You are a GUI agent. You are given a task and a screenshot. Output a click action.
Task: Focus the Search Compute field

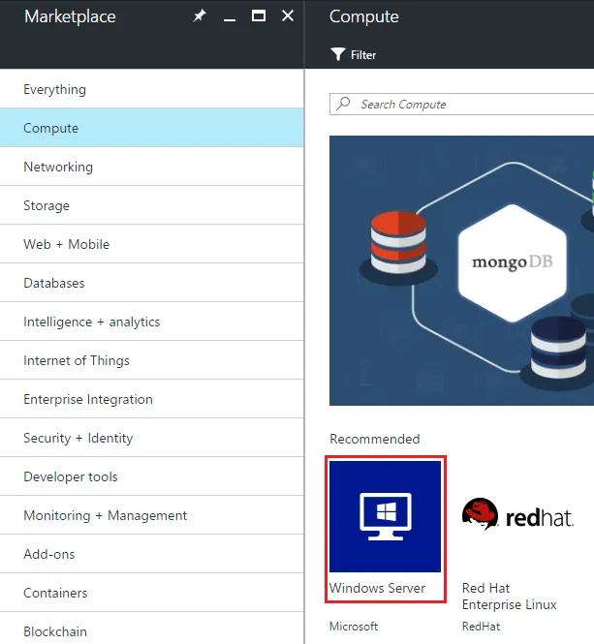[x=461, y=104]
